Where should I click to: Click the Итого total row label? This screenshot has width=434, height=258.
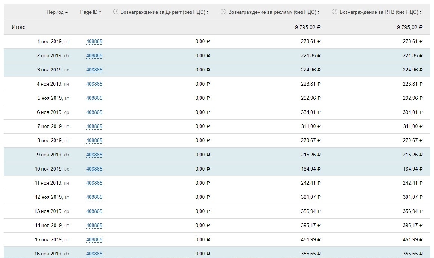click(19, 27)
